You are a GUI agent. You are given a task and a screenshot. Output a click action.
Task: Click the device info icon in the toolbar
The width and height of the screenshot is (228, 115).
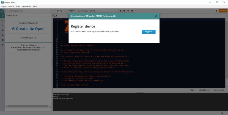(124, 11)
